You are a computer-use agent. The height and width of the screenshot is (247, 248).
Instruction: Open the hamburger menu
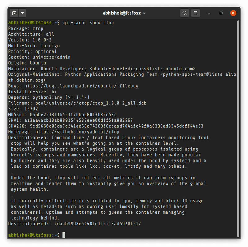coord(195,13)
